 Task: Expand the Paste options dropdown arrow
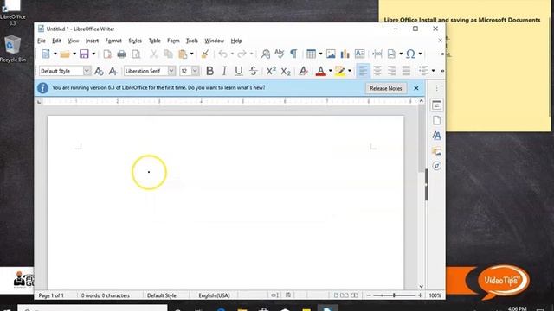192,54
